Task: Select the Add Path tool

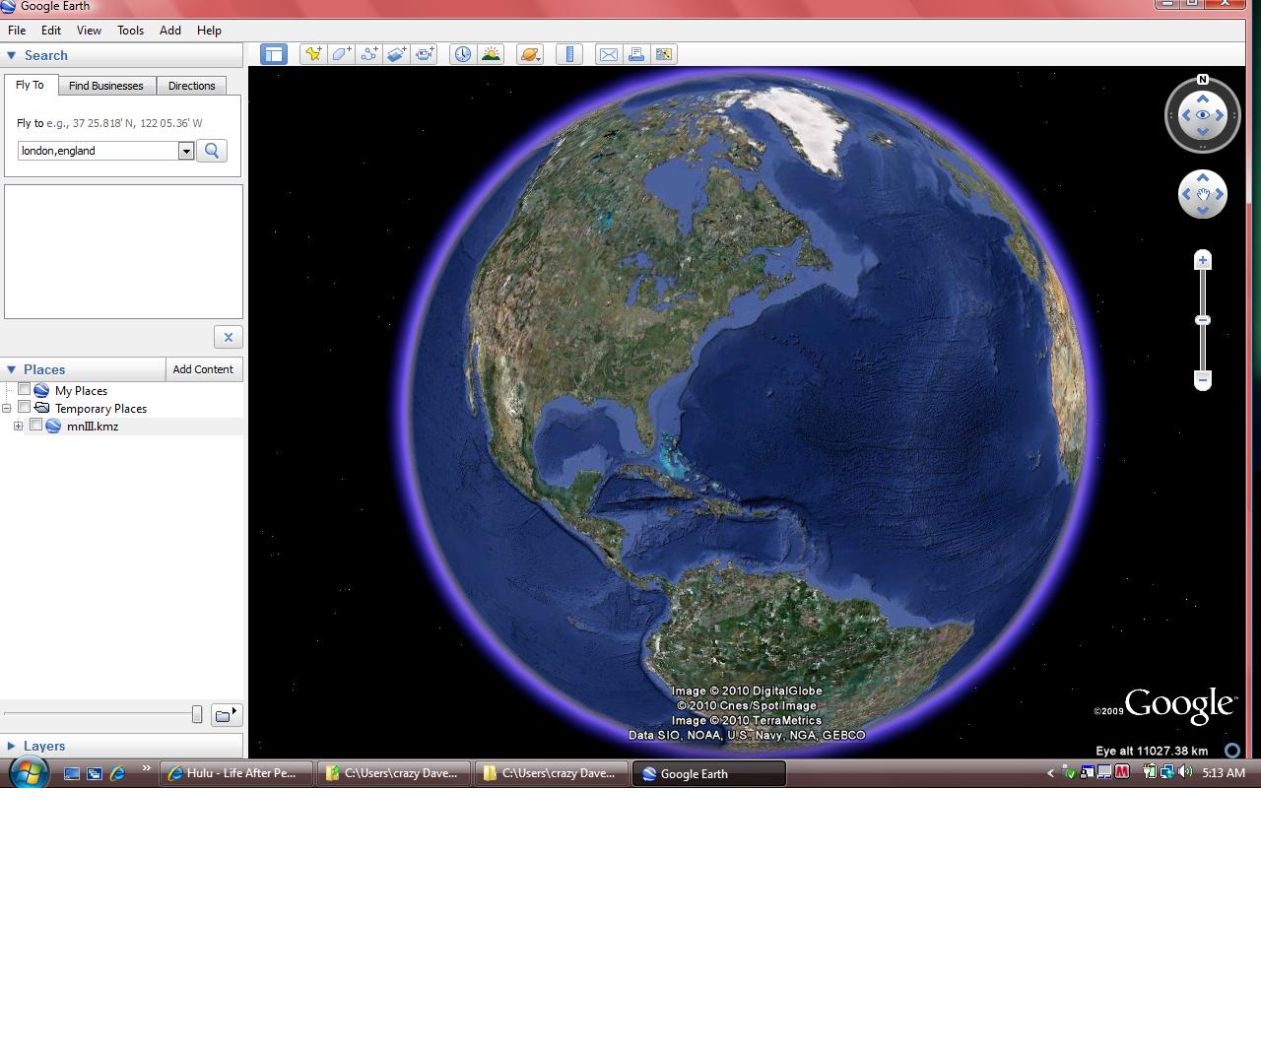Action: [x=368, y=54]
